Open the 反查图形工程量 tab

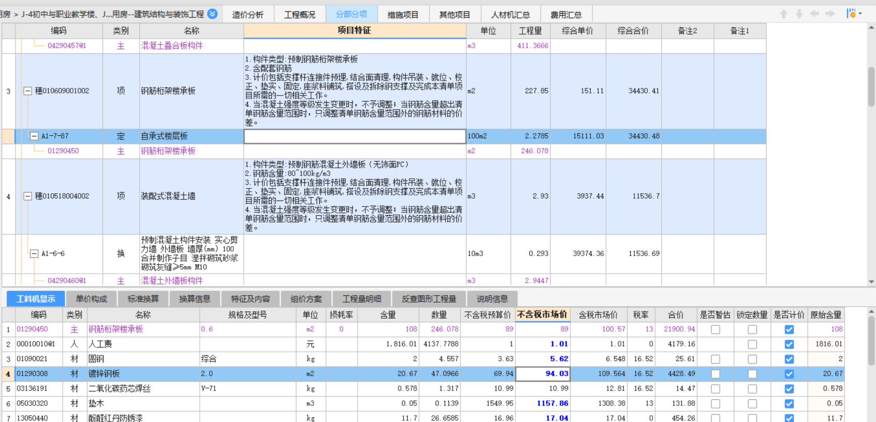point(429,299)
